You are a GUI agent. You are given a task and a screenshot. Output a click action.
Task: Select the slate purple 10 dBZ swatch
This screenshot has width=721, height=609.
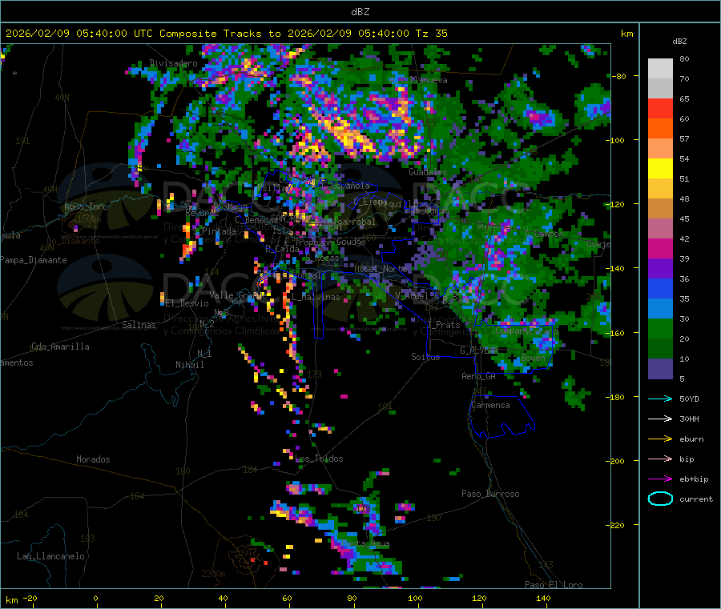[x=660, y=368]
